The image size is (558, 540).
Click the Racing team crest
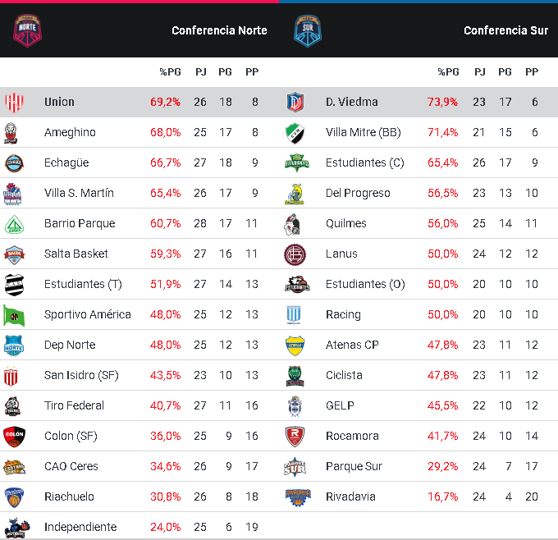point(295,315)
